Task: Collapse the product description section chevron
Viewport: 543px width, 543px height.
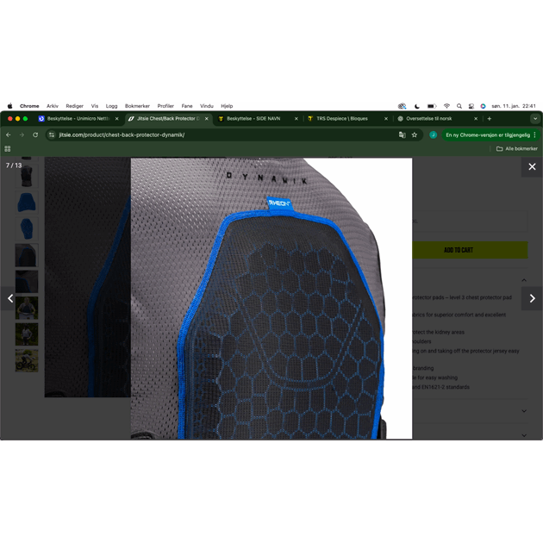Action: (x=525, y=280)
